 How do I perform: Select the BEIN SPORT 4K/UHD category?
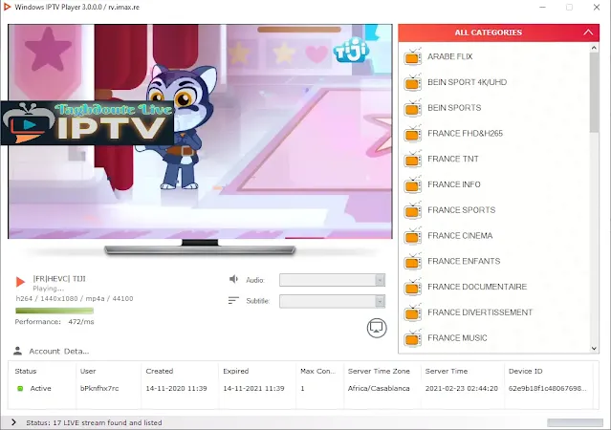467,82
